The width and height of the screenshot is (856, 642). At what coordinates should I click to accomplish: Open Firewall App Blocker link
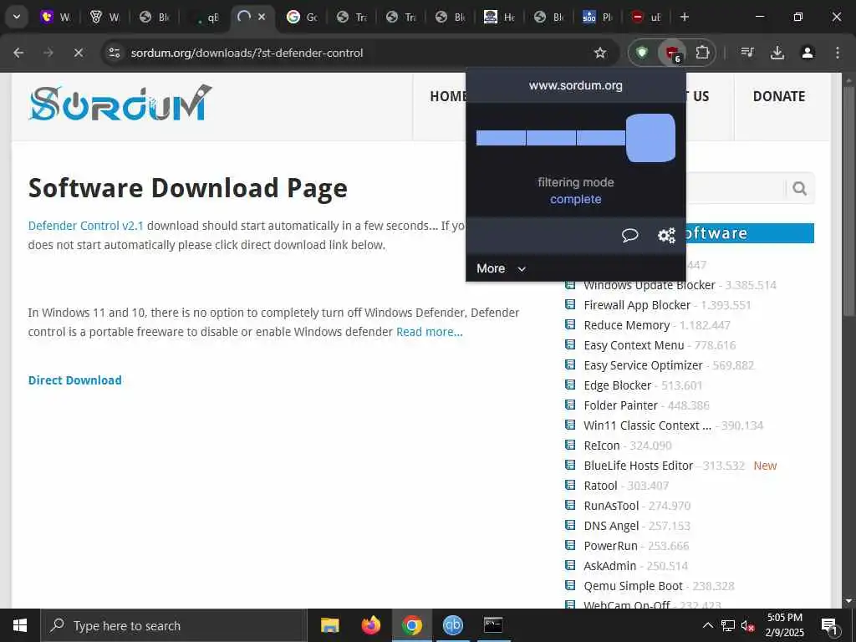(637, 305)
